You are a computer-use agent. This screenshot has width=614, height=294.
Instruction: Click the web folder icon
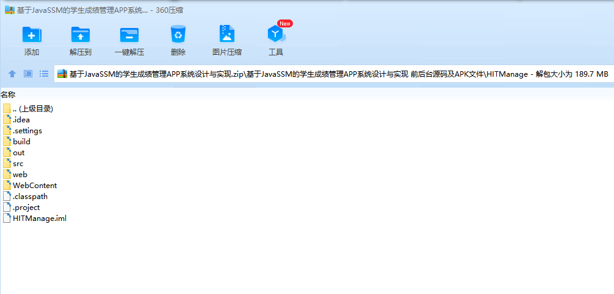7,174
